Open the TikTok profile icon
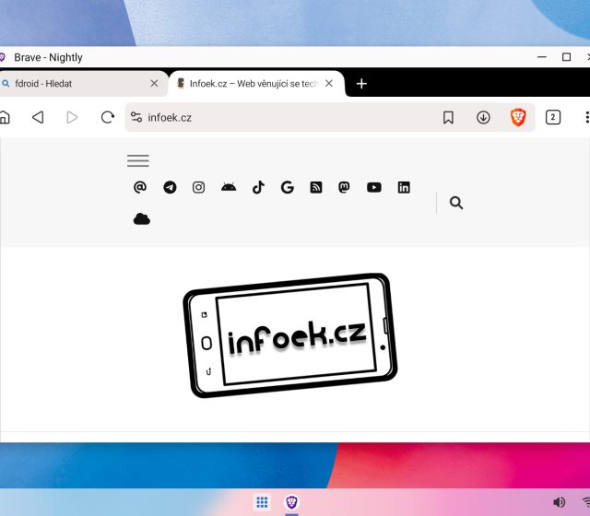 (x=258, y=187)
